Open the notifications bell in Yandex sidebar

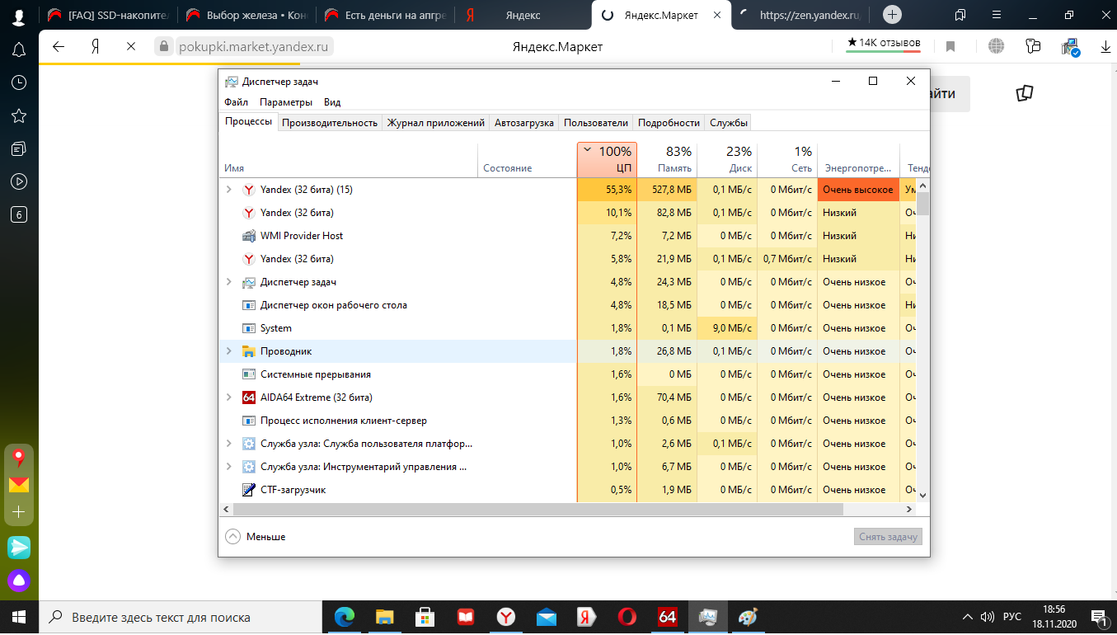[x=18, y=49]
